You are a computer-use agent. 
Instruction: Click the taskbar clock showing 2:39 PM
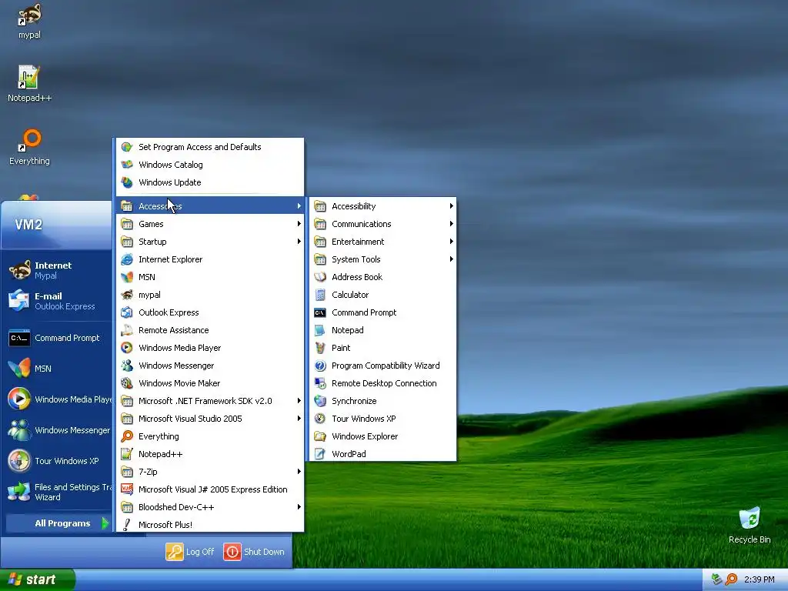[759, 579]
